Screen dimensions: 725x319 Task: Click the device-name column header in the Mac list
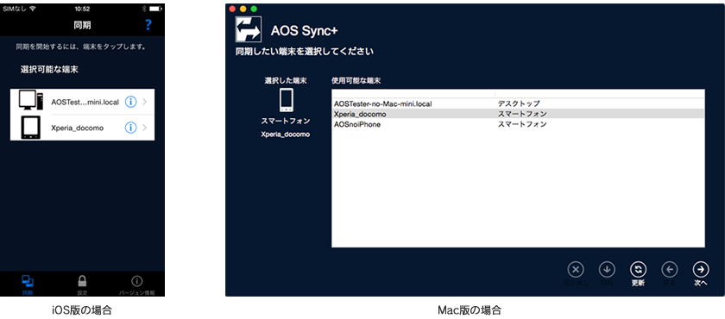[413, 94]
